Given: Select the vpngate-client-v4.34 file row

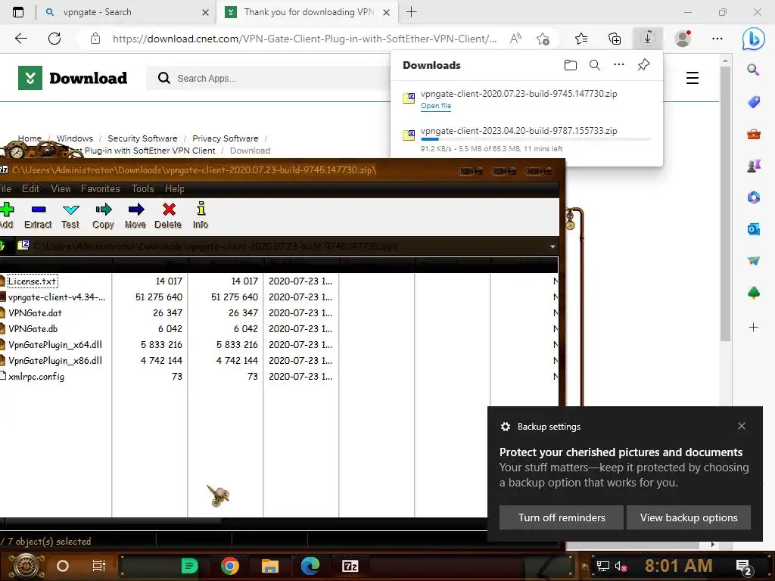Looking at the screenshot, I should 56,297.
